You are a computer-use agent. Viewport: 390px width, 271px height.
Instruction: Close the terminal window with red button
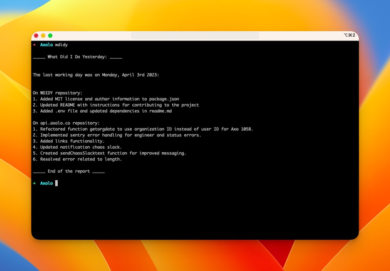36,36
